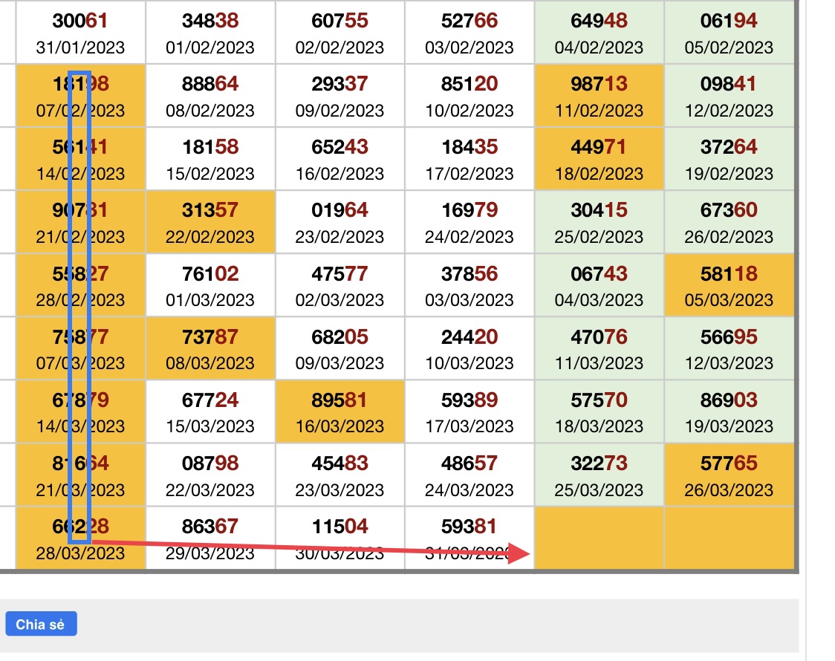This screenshot has height=661, width=835.
Task: Open the orange cell with number 31357
Action: 210,222
